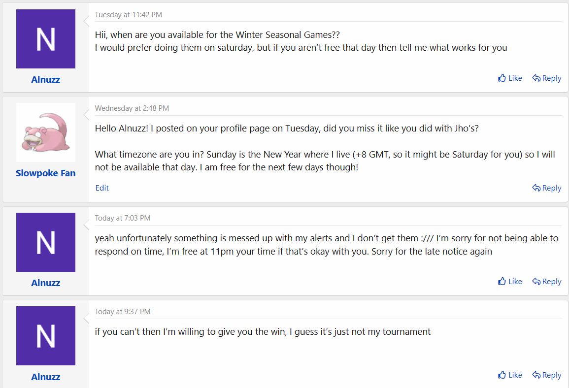
Task: Reply to Slowpoke Fan's Wednesday post
Action: tap(546, 188)
